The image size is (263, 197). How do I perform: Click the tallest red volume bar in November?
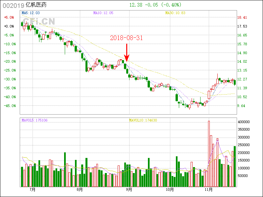point(209,154)
